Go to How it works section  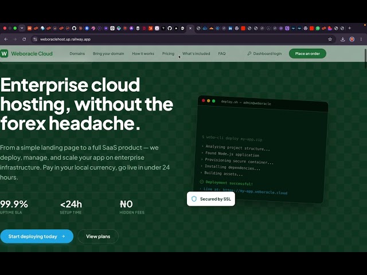point(143,53)
